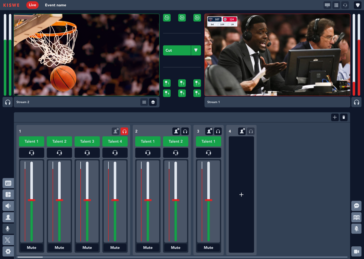
Task: Open the Stream 2 list menu
Action: click(x=144, y=102)
